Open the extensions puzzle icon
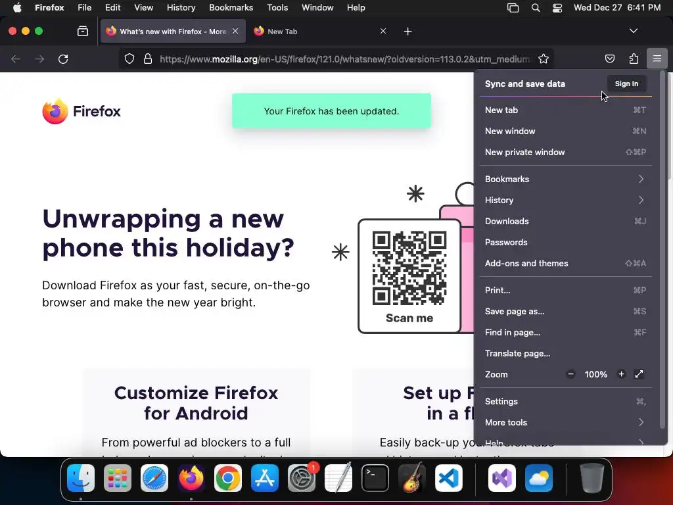 pos(634,59)
